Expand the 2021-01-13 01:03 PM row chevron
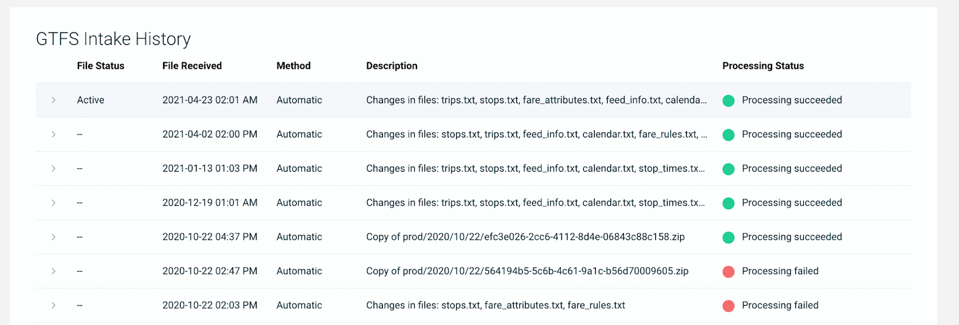Screen dimensions: 959x325 pos(53,168)
